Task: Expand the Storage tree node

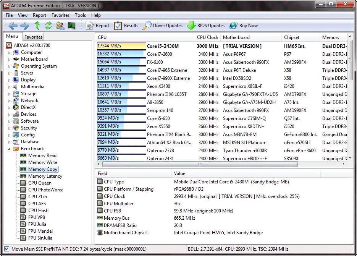Action: [9, 94]
